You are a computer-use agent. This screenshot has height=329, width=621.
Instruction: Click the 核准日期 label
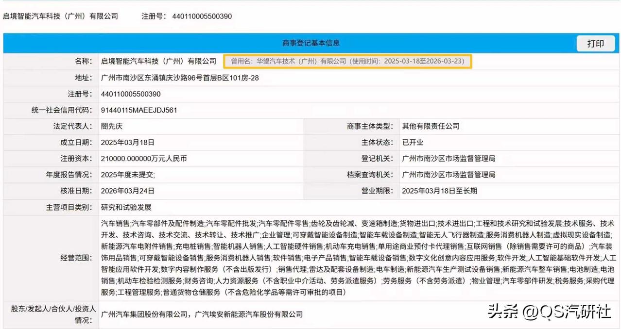[x=76, y=191]
